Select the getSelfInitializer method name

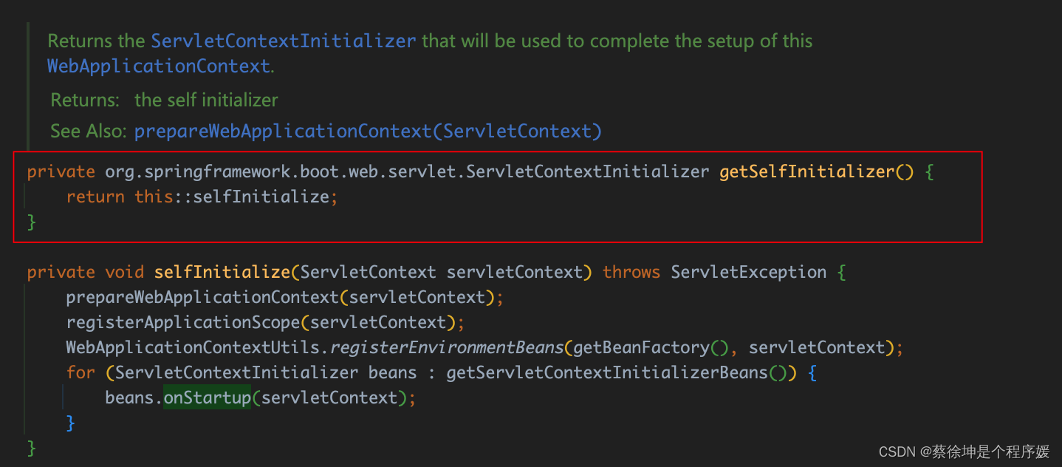(x=802, y=171)
